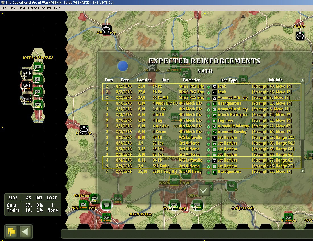Click the 'Date' column header
Viewport: 313px width, 241px height.
click(x=125, y=80)
